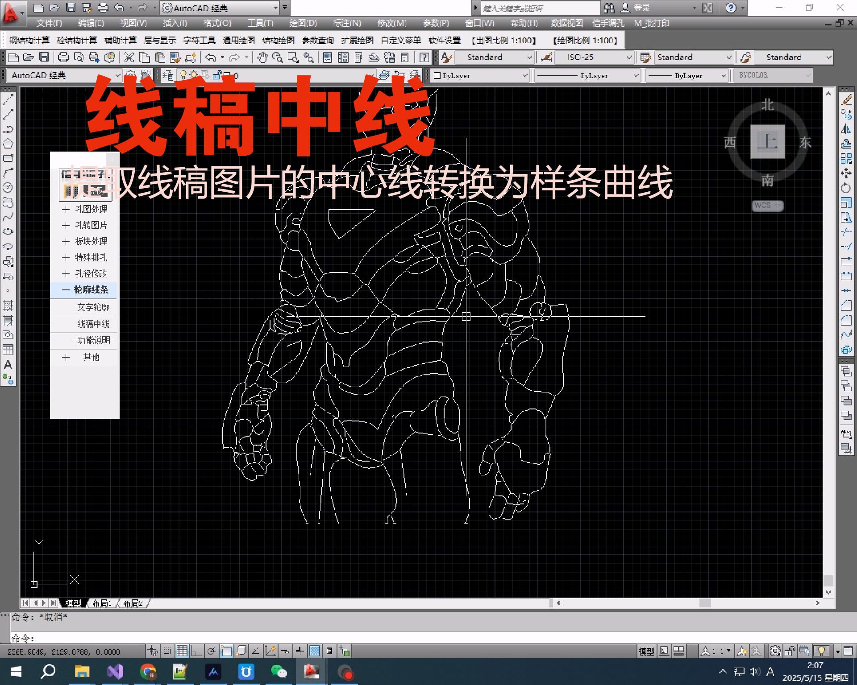Switch to the 布局1 layout tab

click(102, 603)
